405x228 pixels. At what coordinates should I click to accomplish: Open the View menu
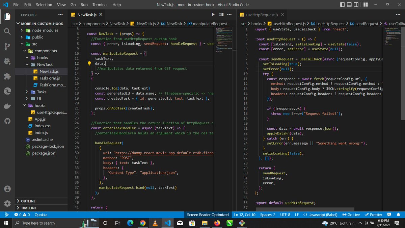coord(61,5)
